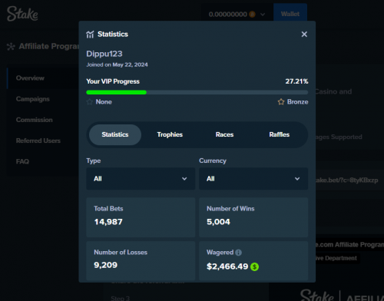384x301 pixels.
Task: Click the Joined on May 22, 2024 text
Action: click(117, 64)
